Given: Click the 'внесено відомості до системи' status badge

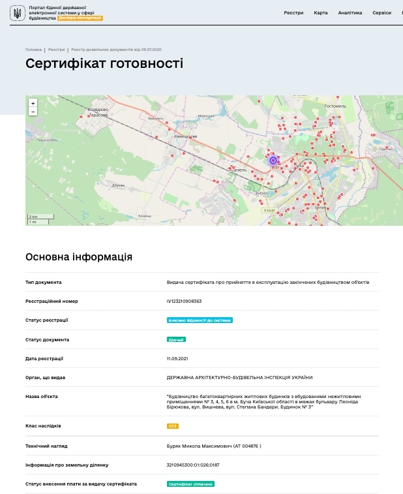Looking at the screenshot, I should pyautogui.click(x=200, y=320).
